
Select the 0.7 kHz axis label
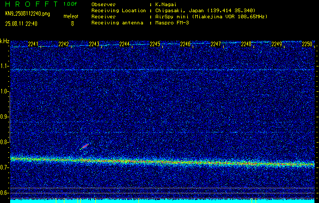5,167
